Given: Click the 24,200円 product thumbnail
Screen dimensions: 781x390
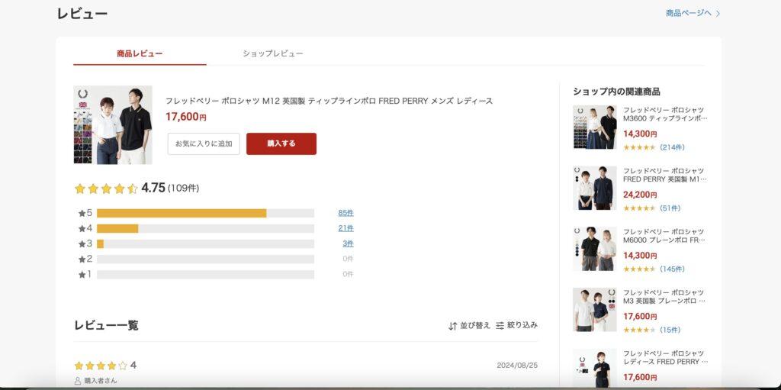Looking at the screenshot, I should pos(595,188).
